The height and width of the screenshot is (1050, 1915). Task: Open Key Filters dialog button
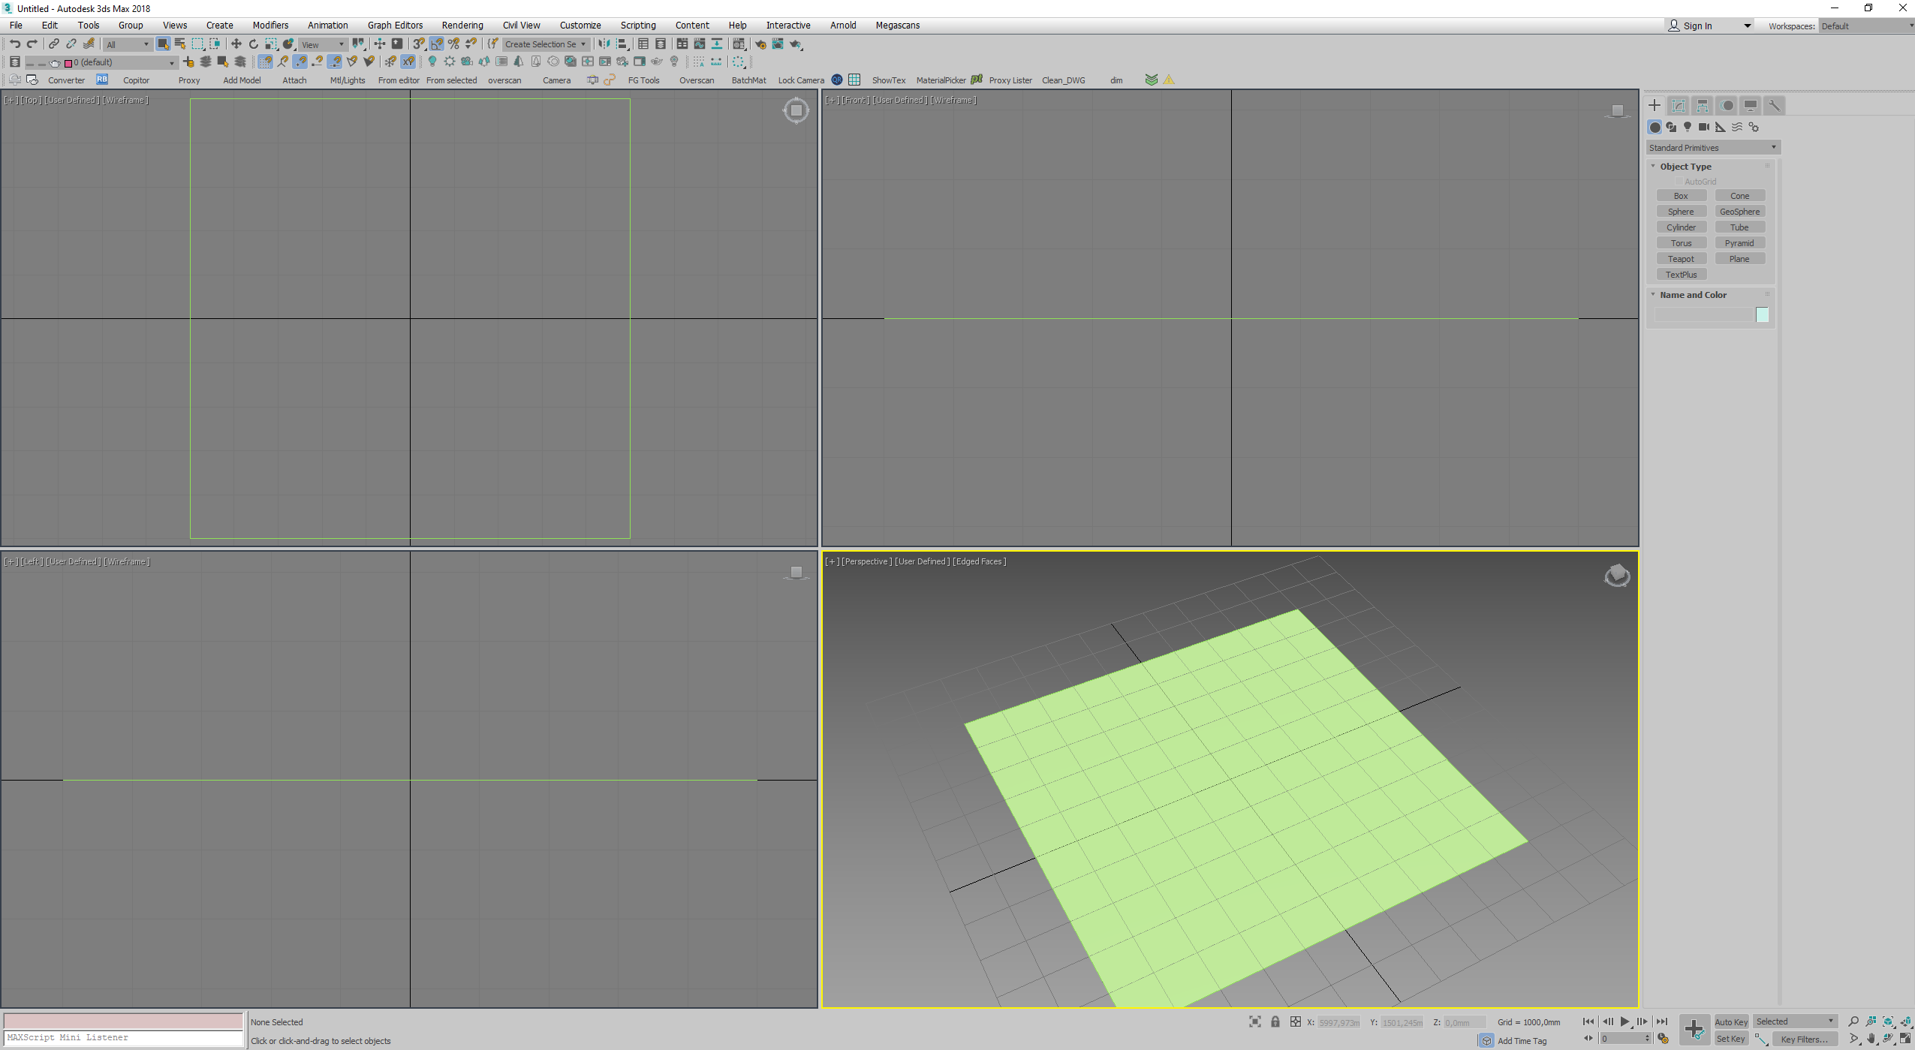coord(1805,1039)
